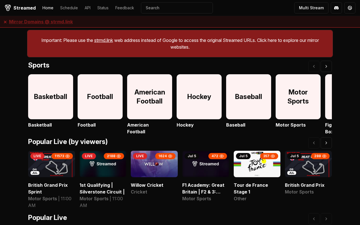Click the 472 viewers eye badge
360x225 pixels.
(218, 156)
